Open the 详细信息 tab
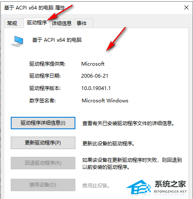 pos(62,23)
